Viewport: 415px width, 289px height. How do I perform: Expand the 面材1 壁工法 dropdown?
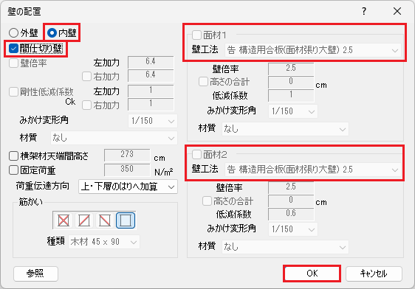tap(313, 50)
